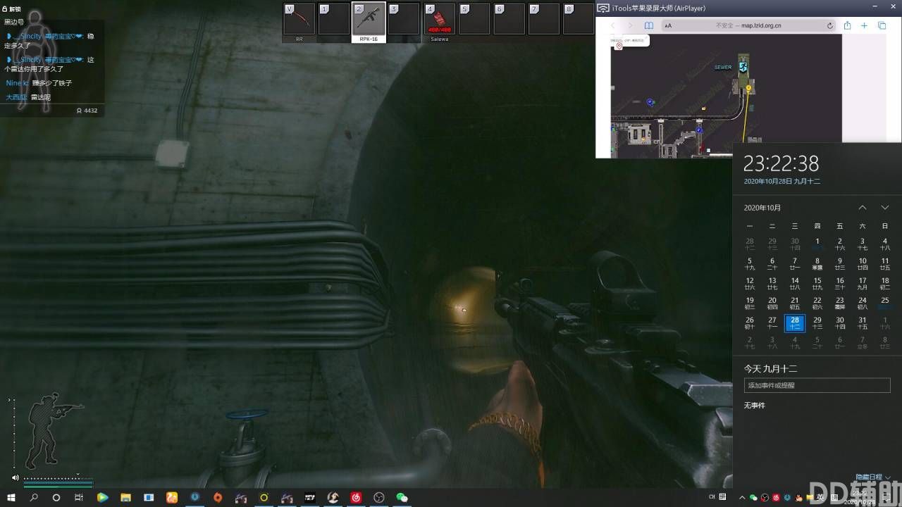Open the yellow ring app on taskbar

(x=264, y=497)
